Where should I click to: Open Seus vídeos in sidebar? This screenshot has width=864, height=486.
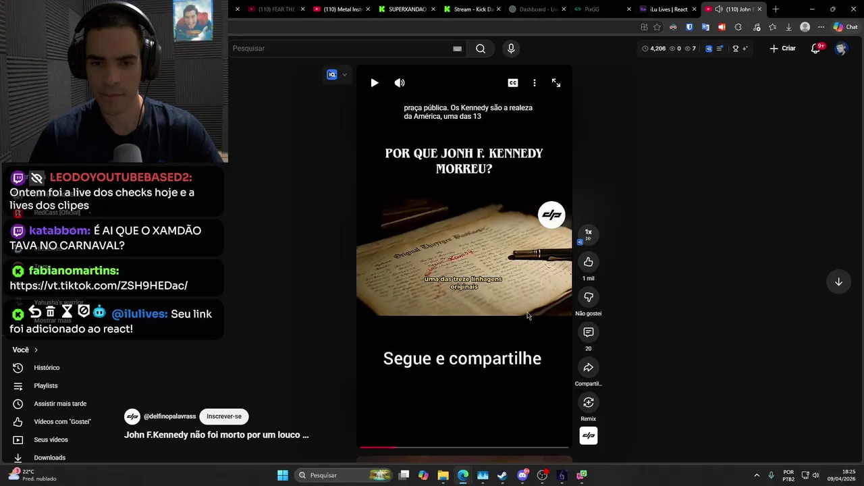click(x=51, y=439)
